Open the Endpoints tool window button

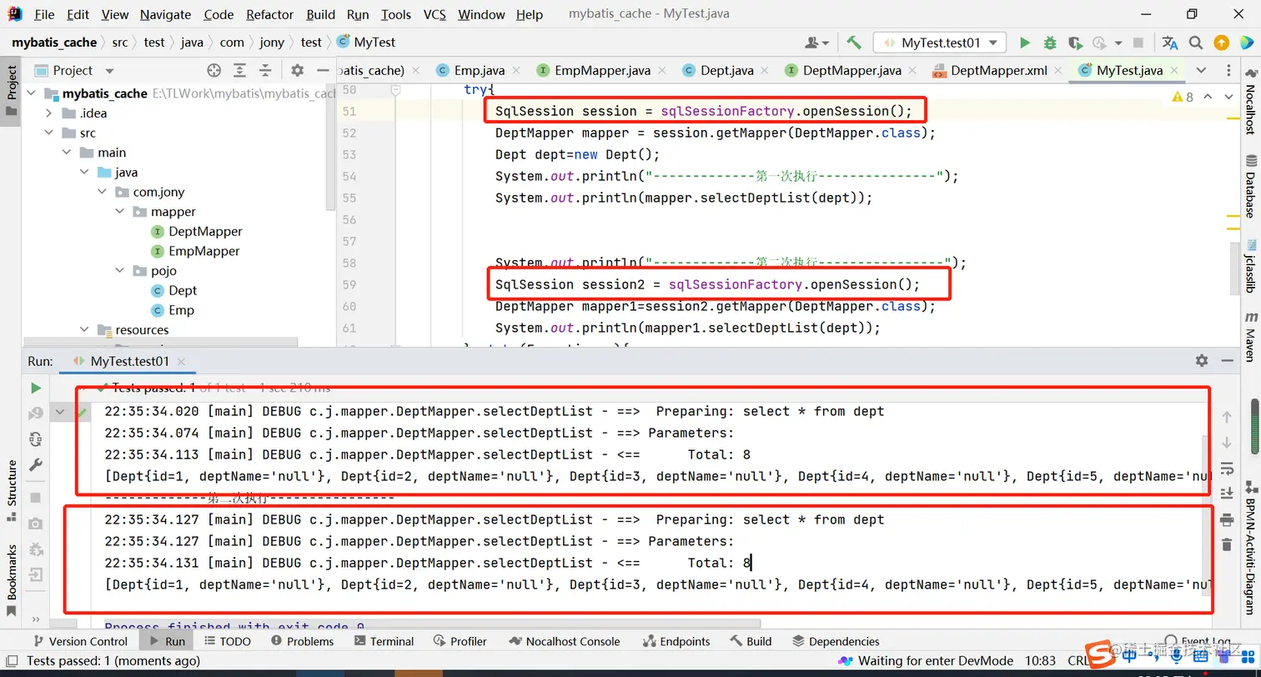[x=676, y=641]
